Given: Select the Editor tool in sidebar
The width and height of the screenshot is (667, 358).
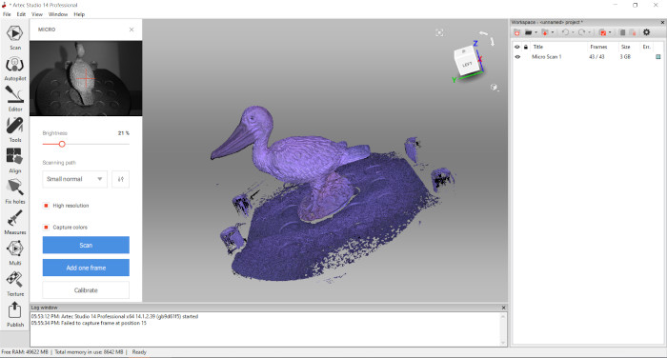Looking at the screenshot, I should [x=15, y=99].
